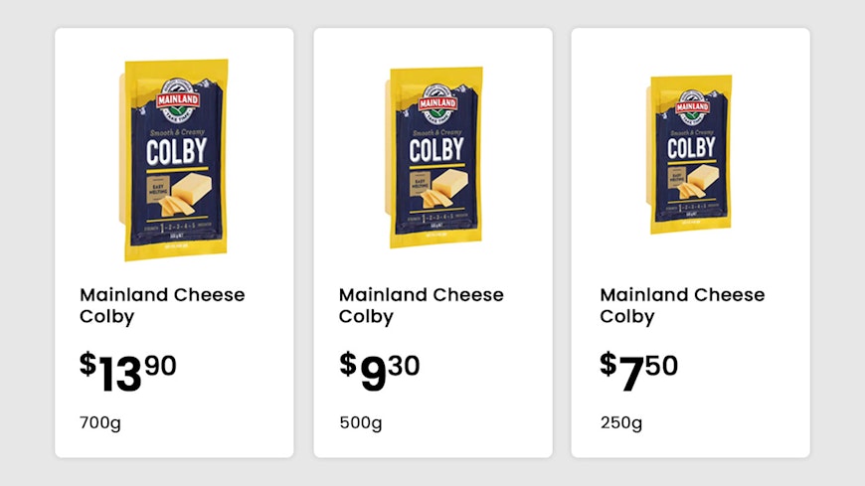Click the product title above the $9.30 price
865x486 pixels.
[x=422, y=305]
